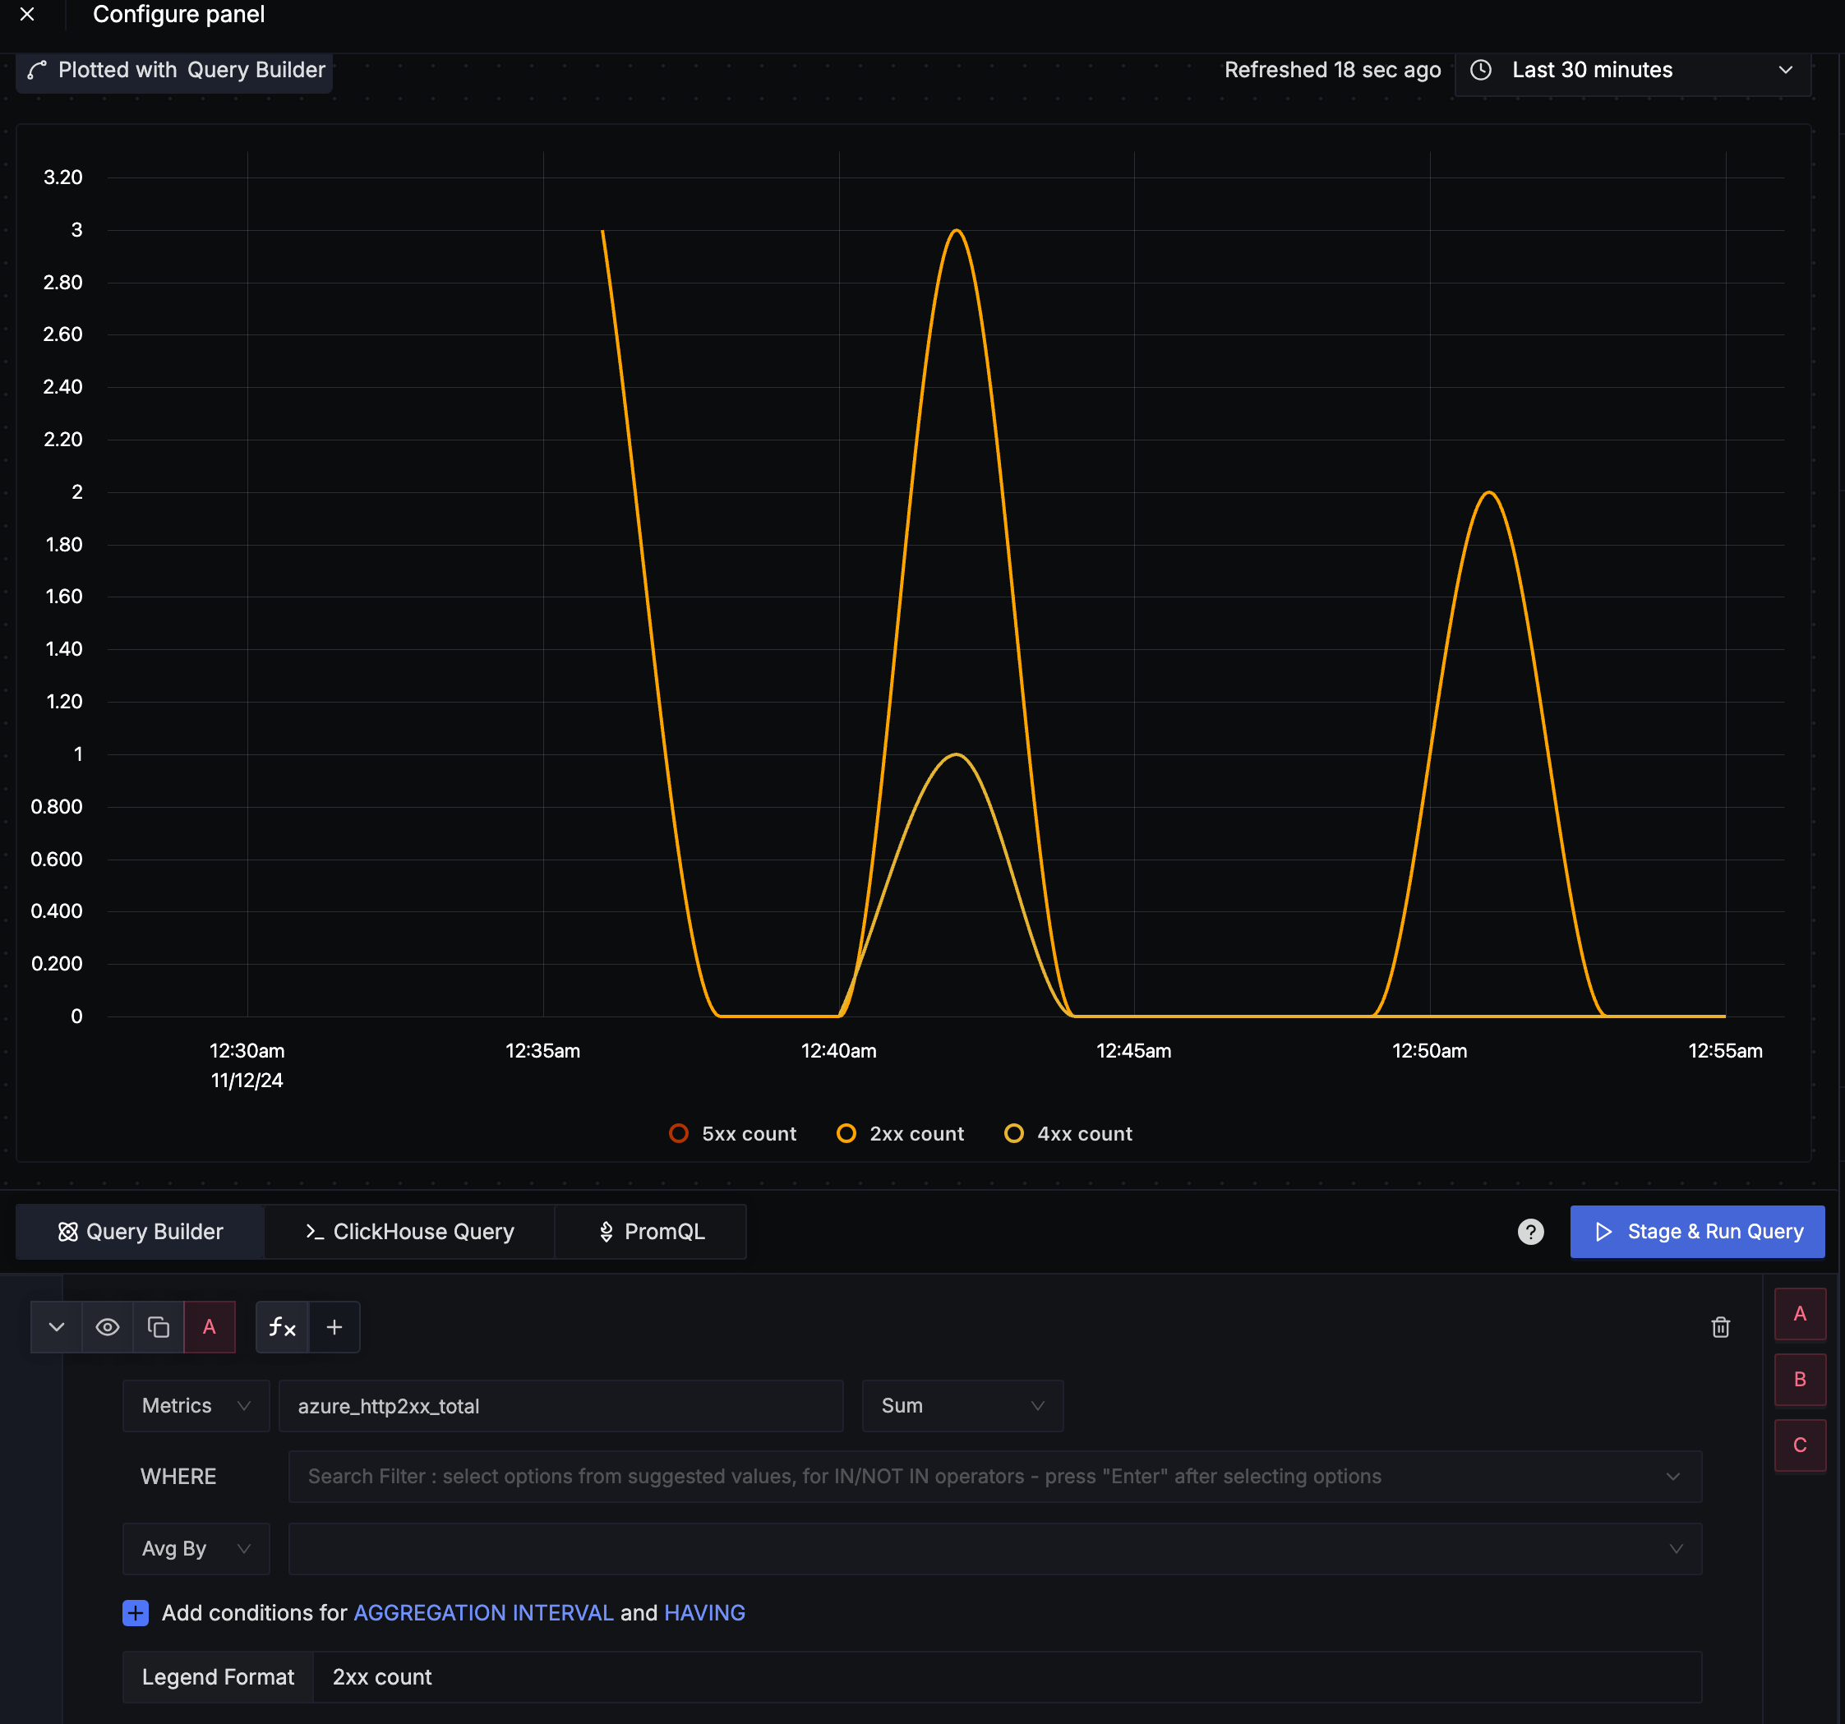Click the plus icon next to fx
1845x1724 pixels.
coord(334,1327)
